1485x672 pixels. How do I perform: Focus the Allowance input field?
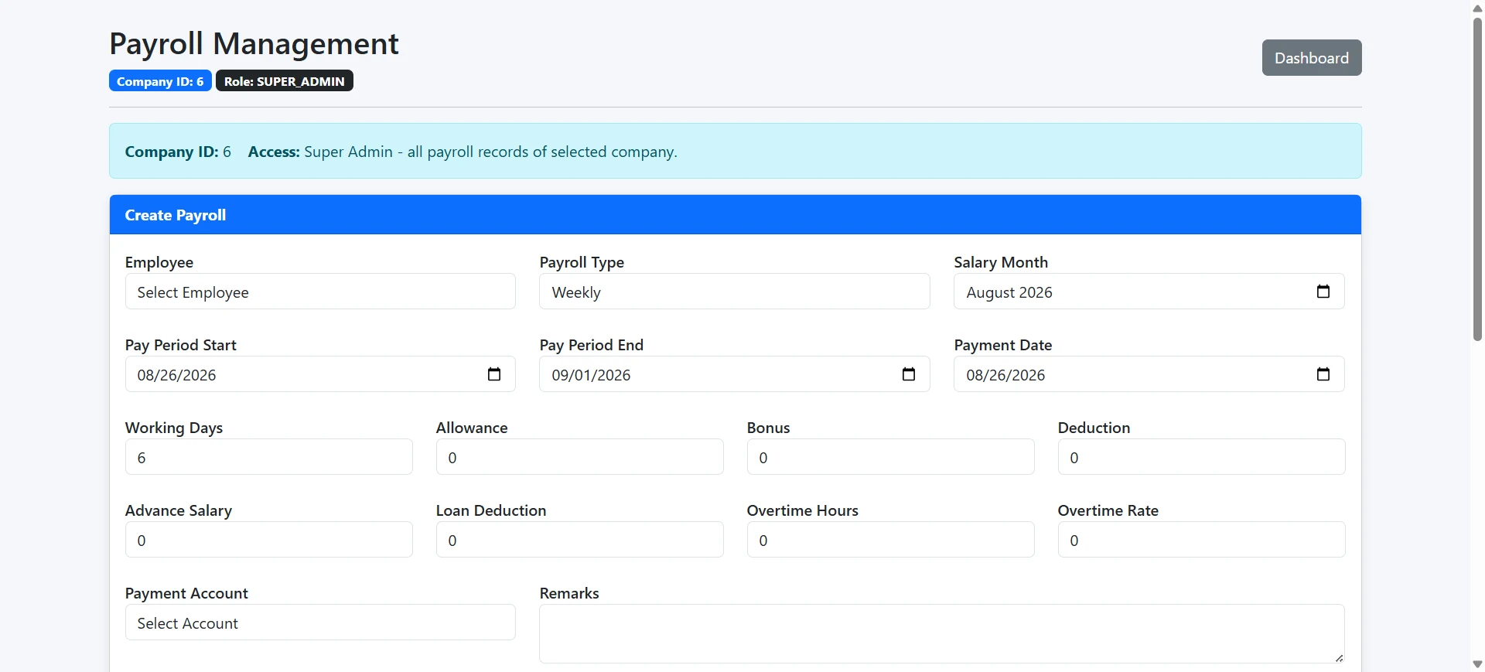[x=580, y=457]
